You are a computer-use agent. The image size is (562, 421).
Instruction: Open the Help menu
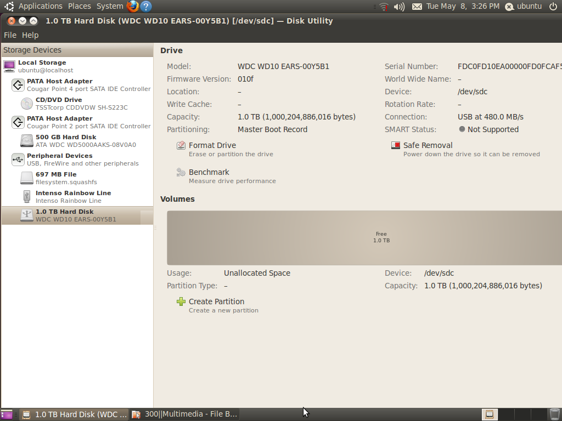[x=30, y=35]
